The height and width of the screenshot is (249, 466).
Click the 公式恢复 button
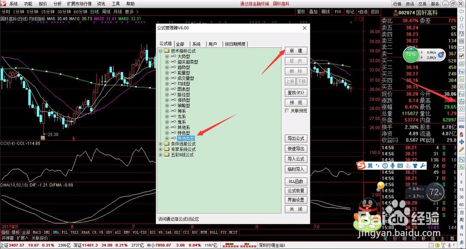tap(296, 191)
